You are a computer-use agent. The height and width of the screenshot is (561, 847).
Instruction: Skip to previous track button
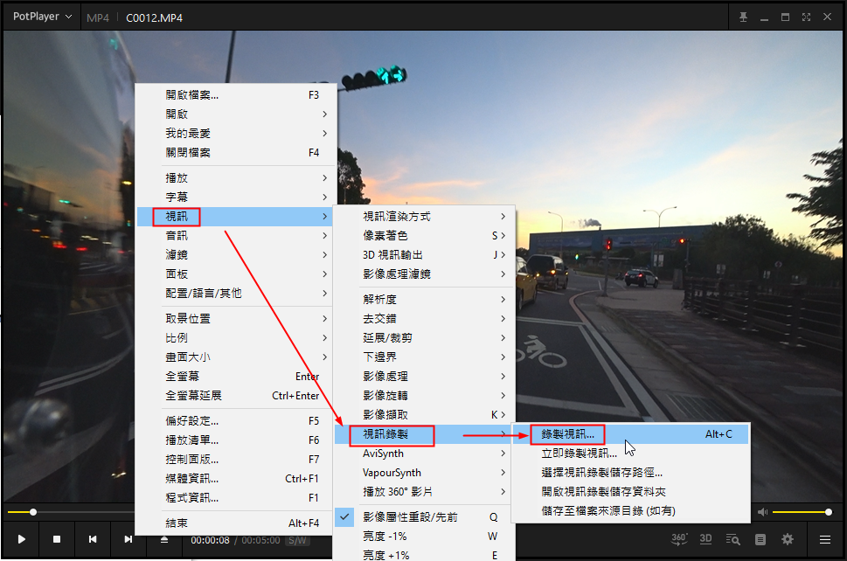point(93,539)
